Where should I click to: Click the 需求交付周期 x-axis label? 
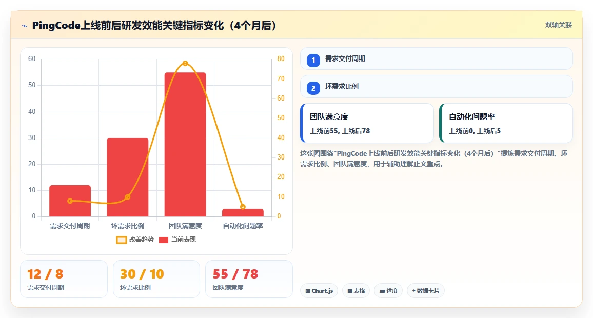[70, 226]
